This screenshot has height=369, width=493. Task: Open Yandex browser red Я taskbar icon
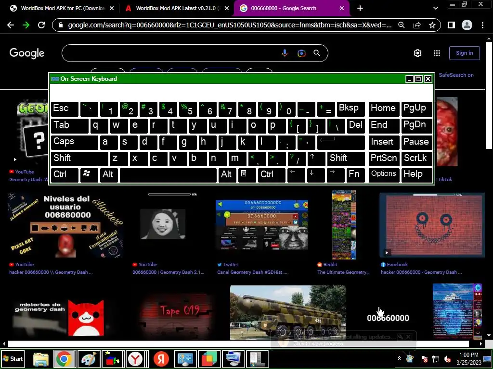161,359
